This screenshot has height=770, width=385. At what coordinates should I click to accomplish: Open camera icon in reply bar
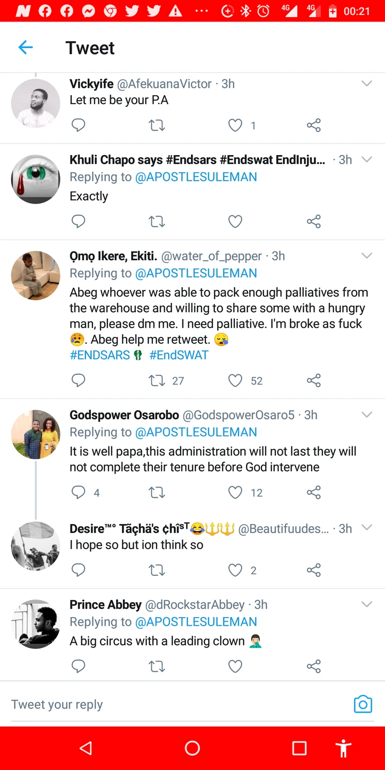pos(363,704)
